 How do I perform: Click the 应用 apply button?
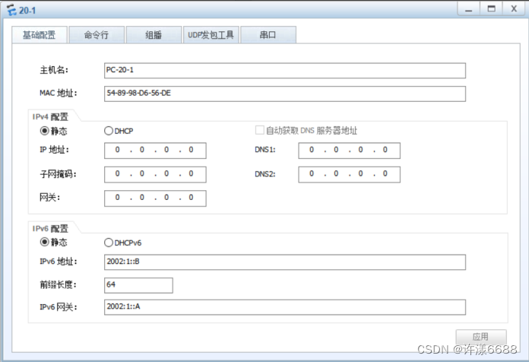click(481, 337)
